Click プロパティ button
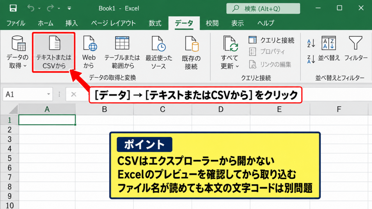The width and height of the screenshot is (372, 209). [x=267, y=52]
